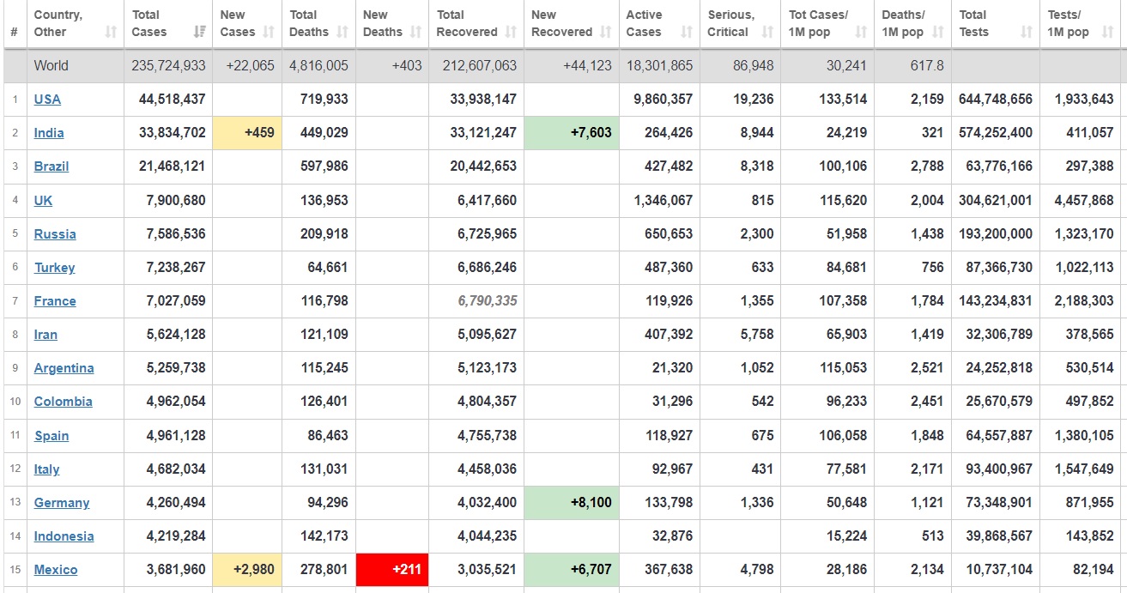Image resolution: width=1127 pixels, height=593 pixels.
Task: Click the sort arrows on Total Cases
Action: (x=200, y=32)
